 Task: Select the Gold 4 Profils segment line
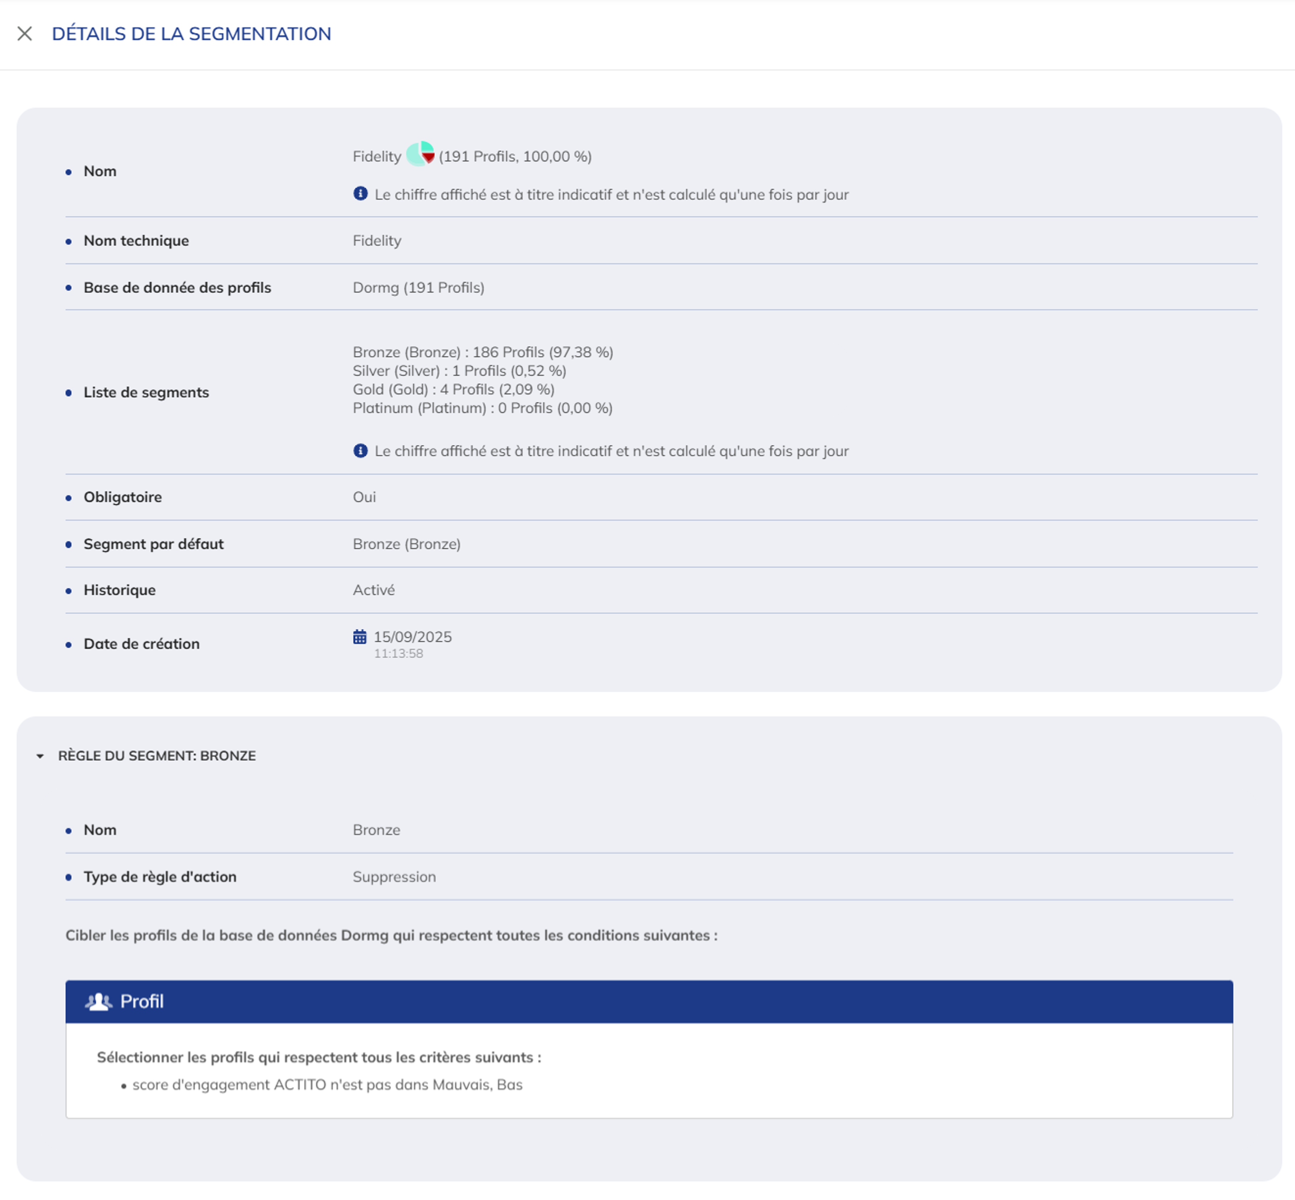point(453,390)
